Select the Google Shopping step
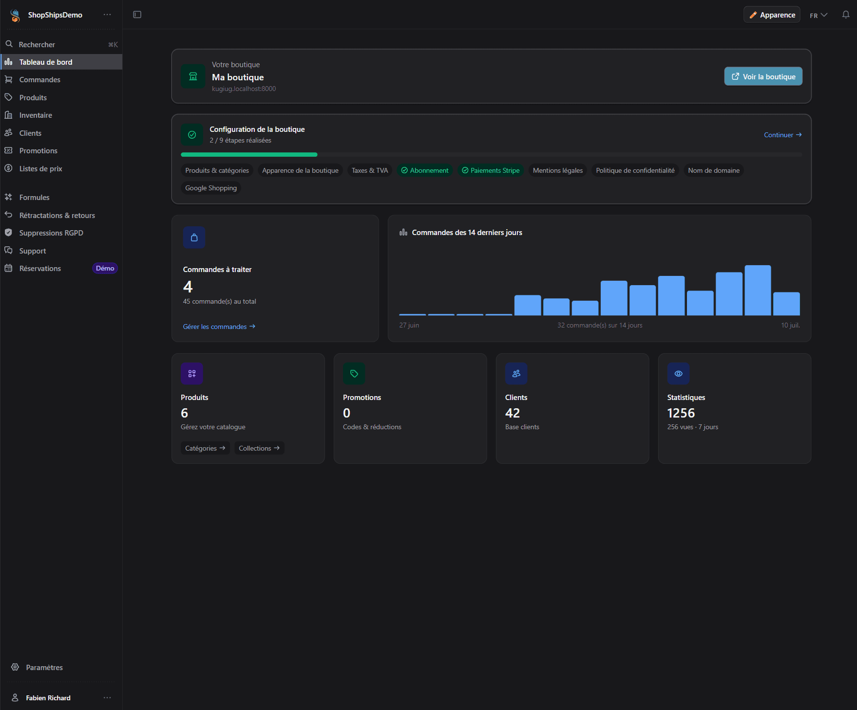This screenshot has height=710, width=857. click(x=211, y=188)
